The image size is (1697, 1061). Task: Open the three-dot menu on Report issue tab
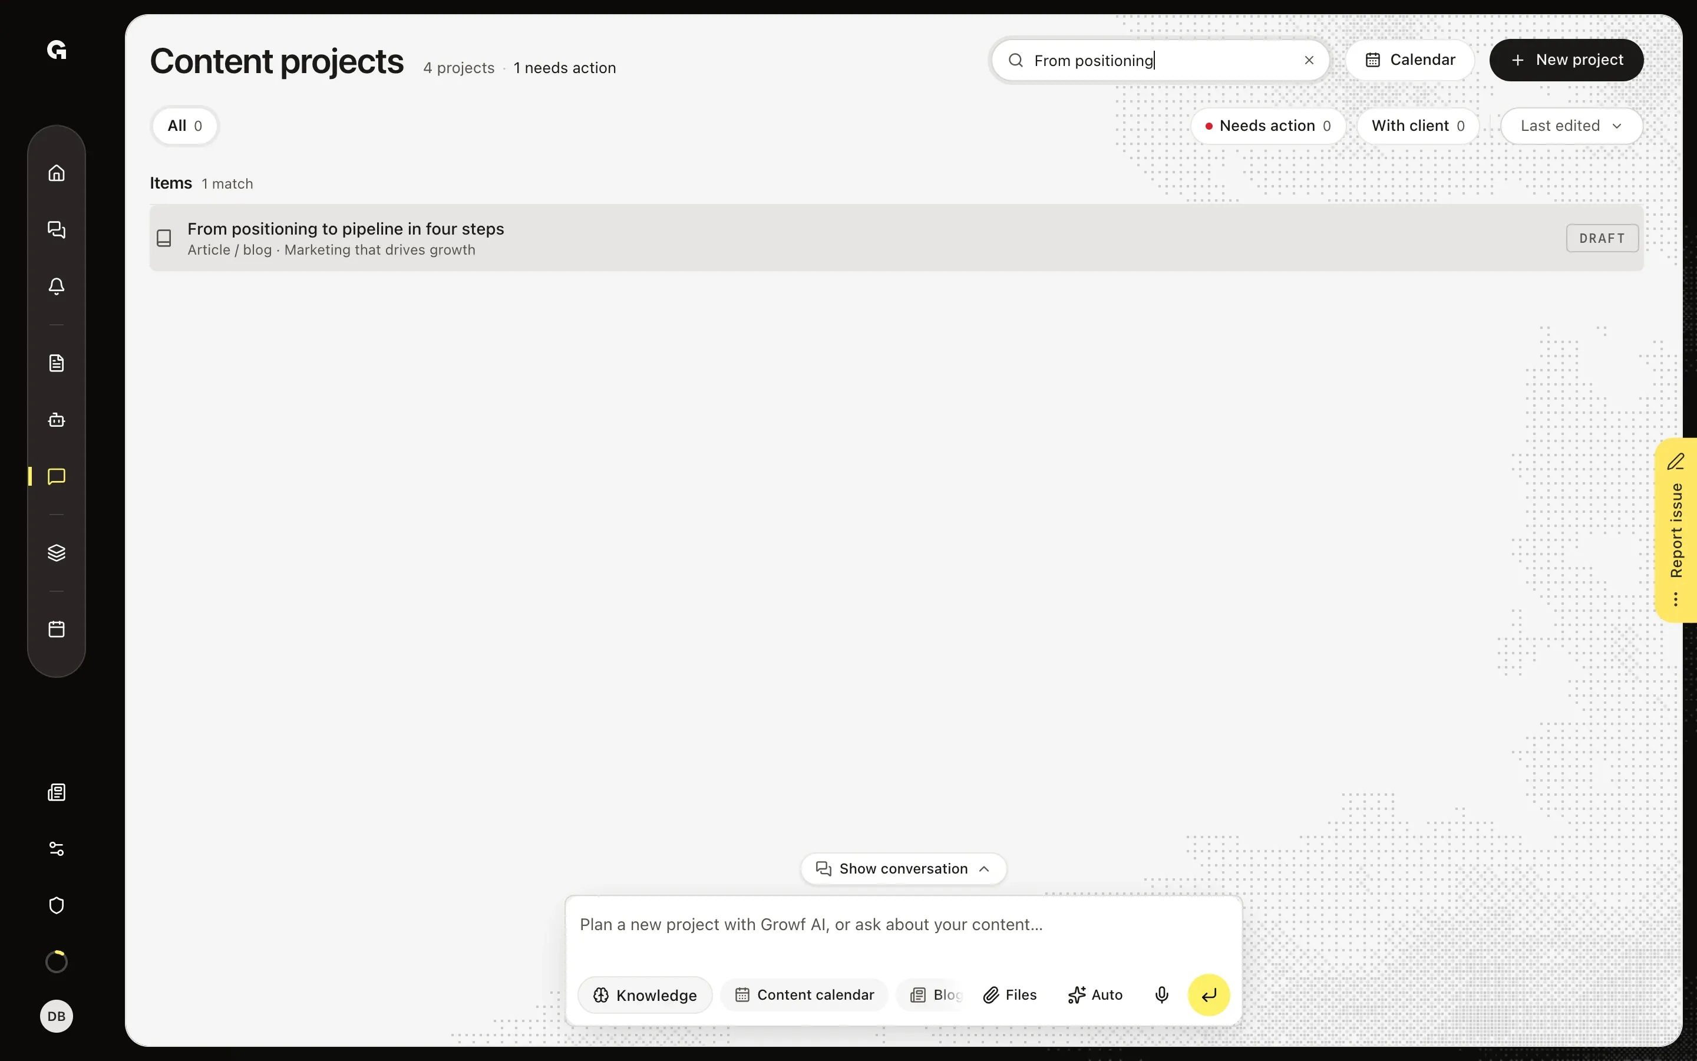click(x=1676, y=599)
